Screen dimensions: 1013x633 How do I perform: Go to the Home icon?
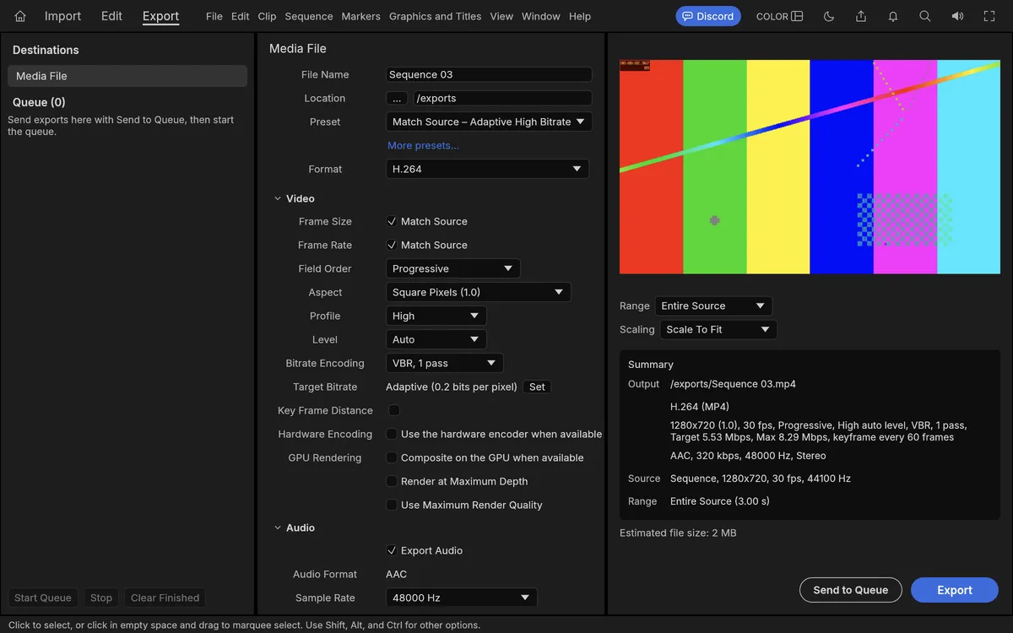coord(20,16)
